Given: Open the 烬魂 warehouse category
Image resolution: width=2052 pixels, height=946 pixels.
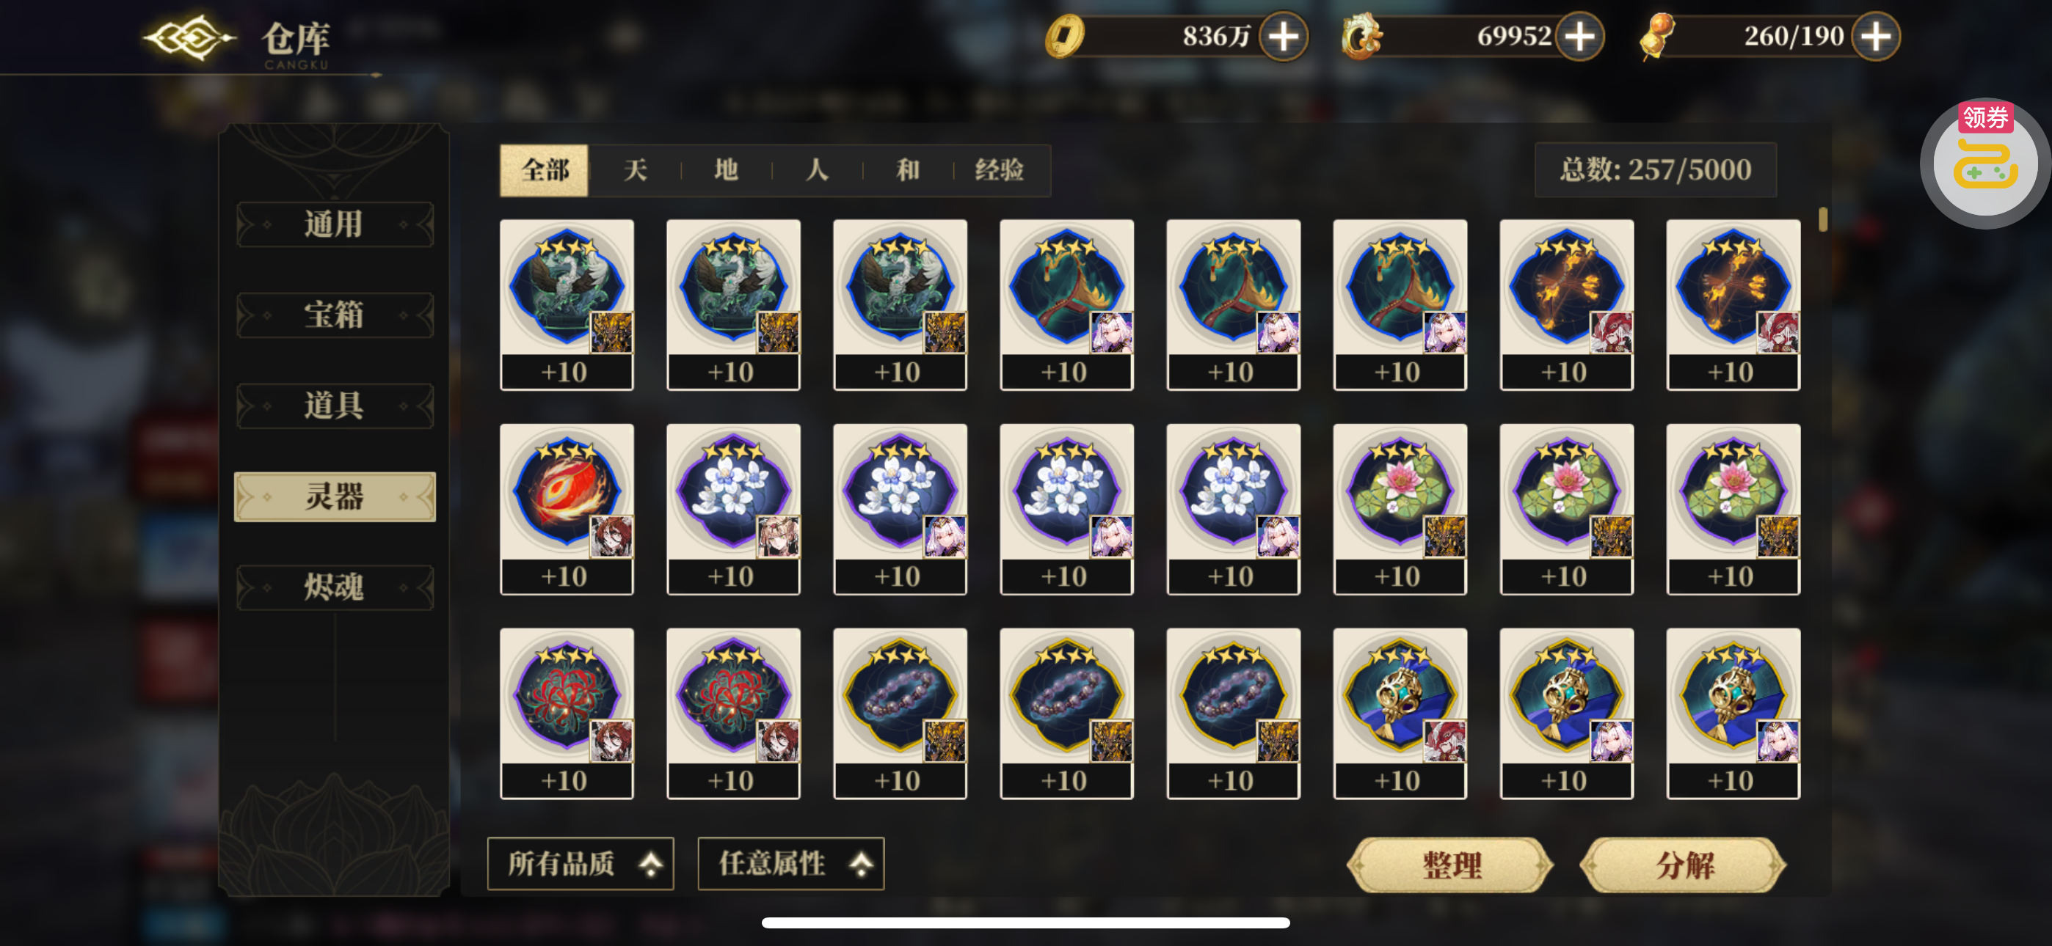Looking at the screenshot, I should 335,587.
